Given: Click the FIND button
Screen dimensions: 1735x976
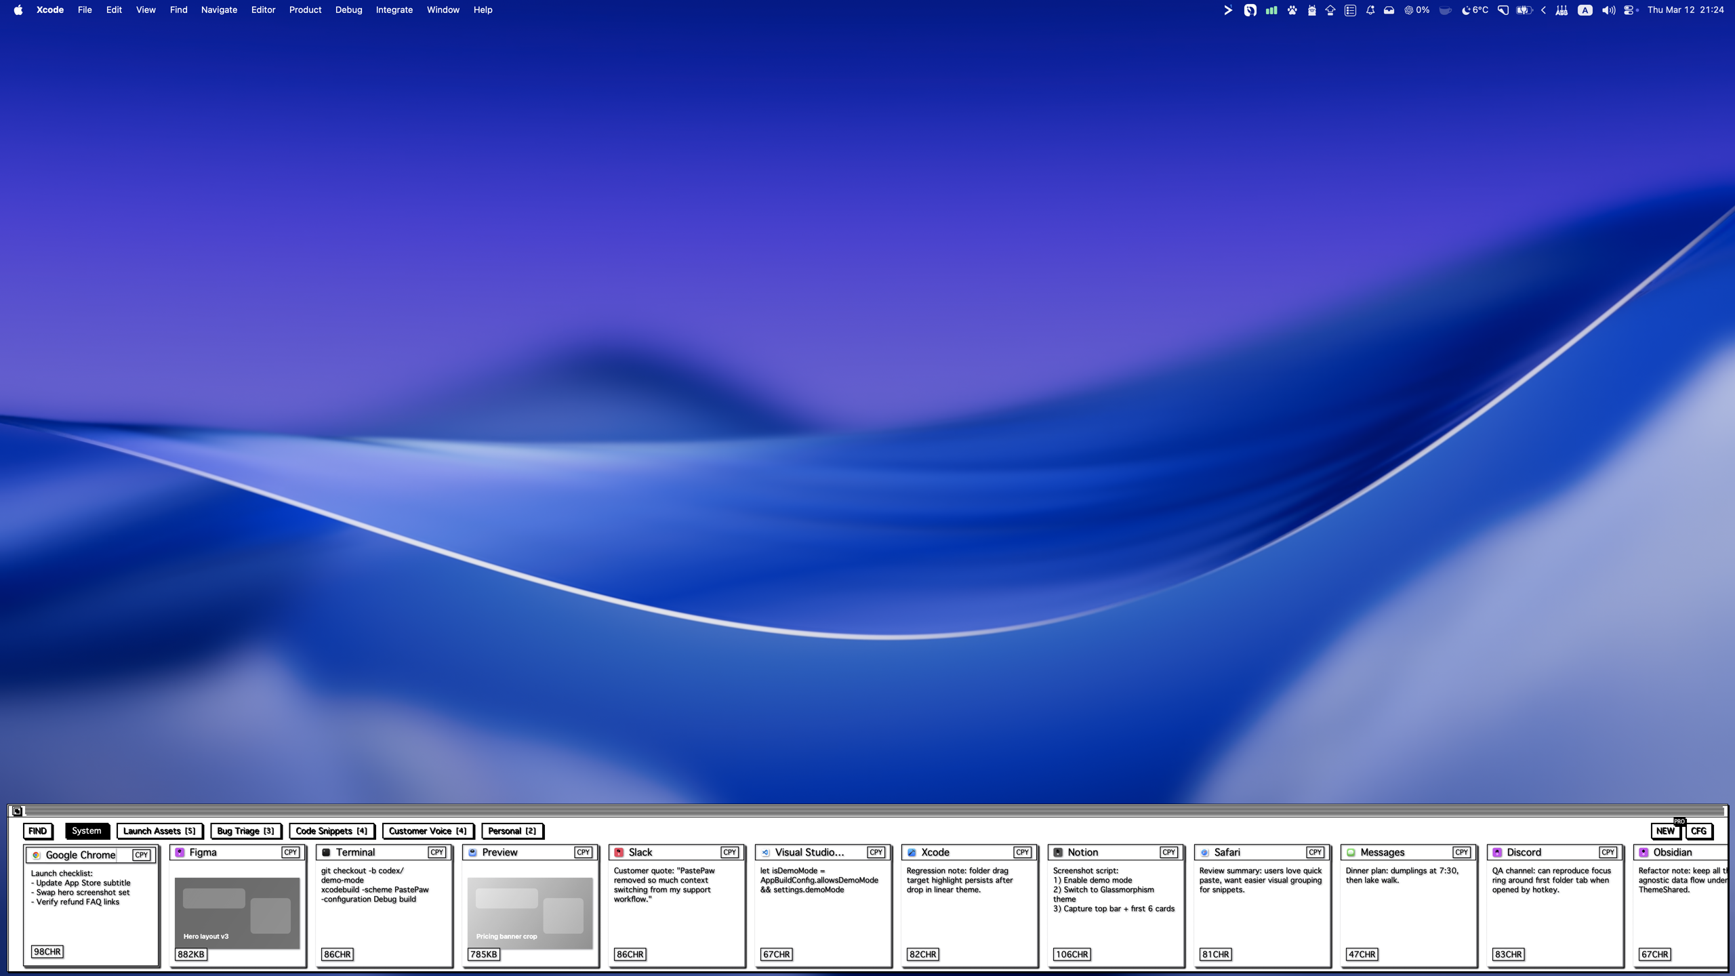Looking at the screenshot, I should (x=38, y=831).
